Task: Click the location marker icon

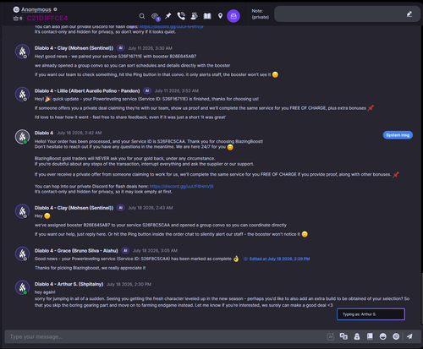Action: pos(220,16)
